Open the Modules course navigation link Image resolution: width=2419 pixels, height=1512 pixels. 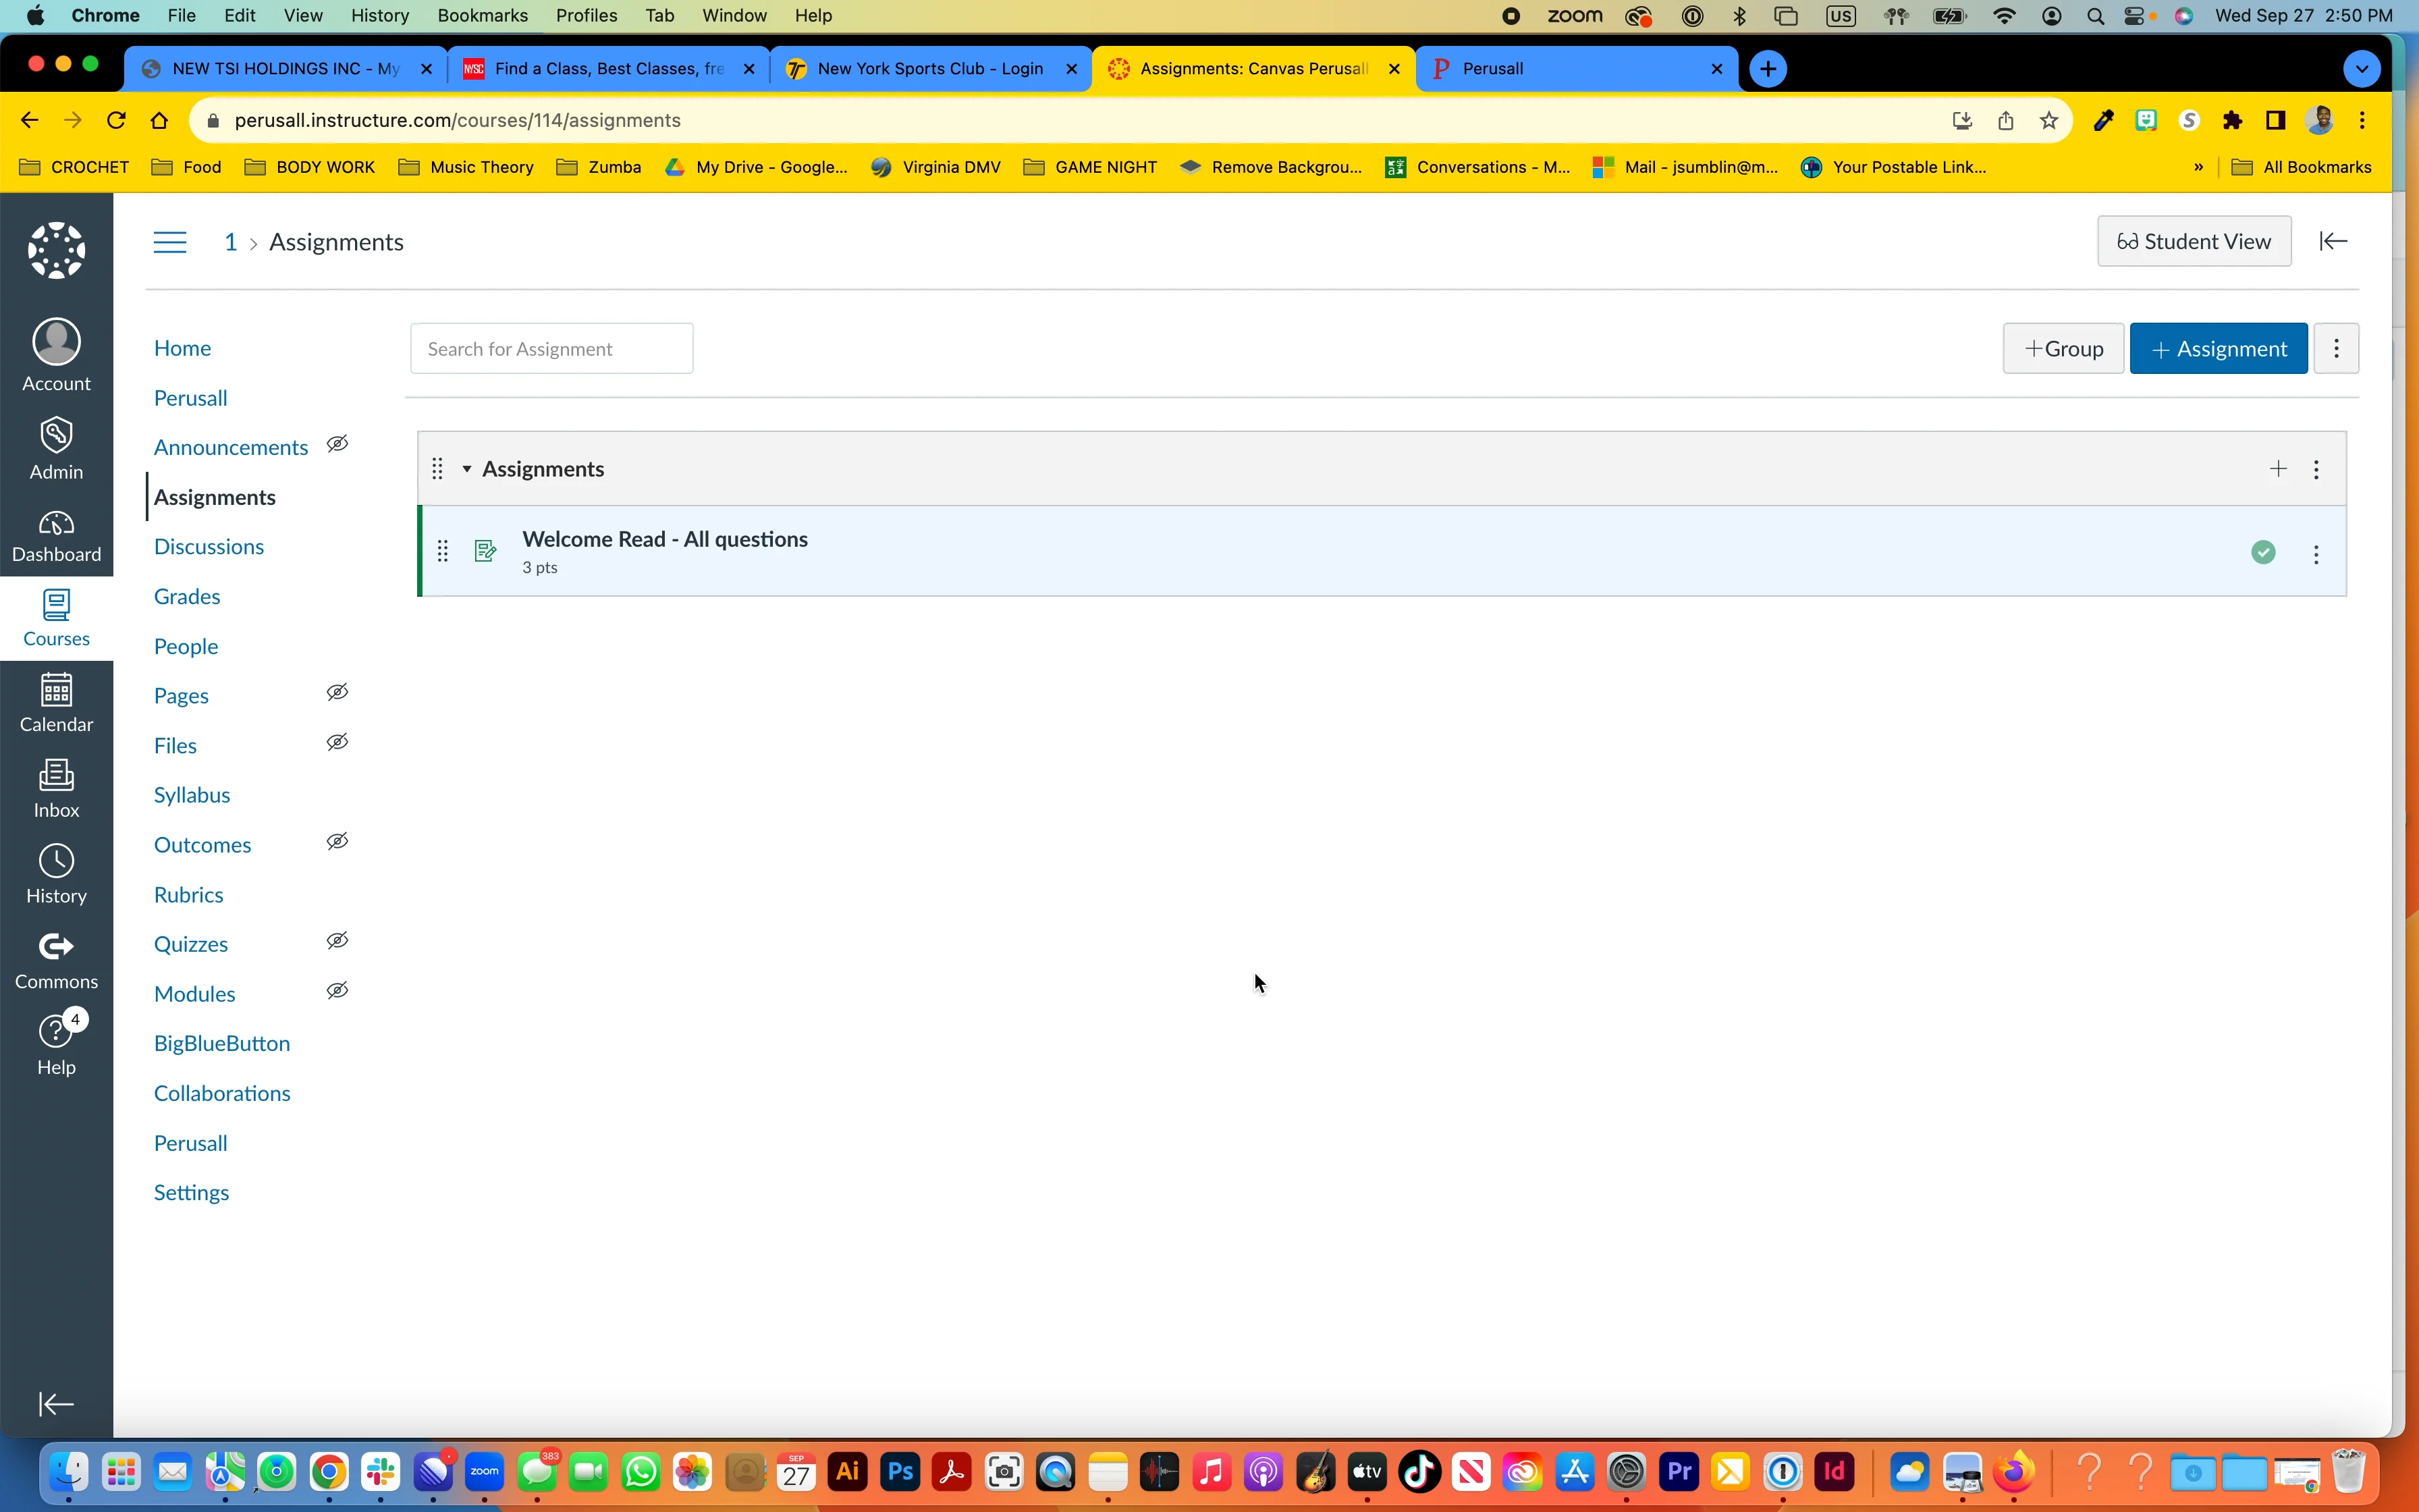point(195,994)
